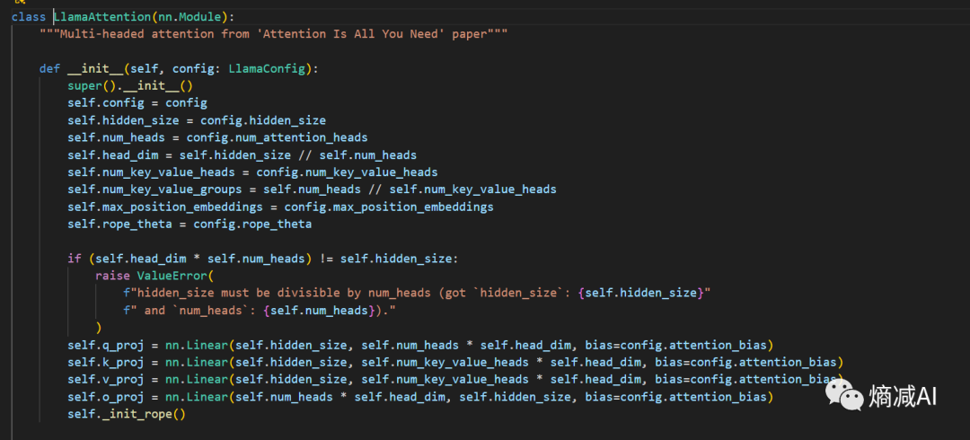Image resolution: width=970 pixels, height=440 pixels.
Task: Click nn.Linear in the o_proj line
Action: 197,397
